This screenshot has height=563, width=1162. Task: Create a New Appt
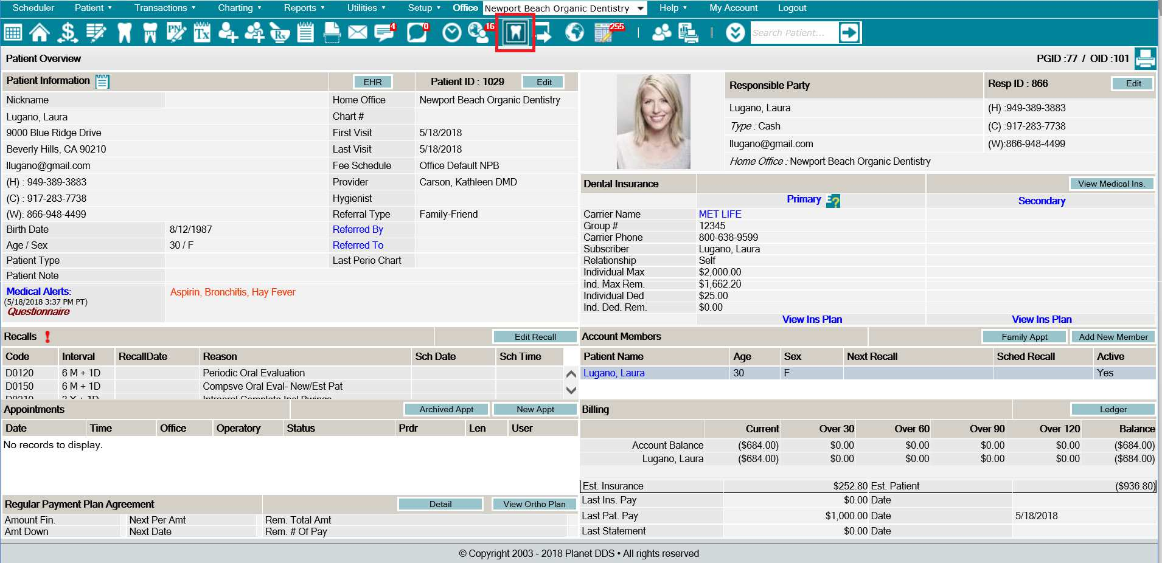pos(535,409)
